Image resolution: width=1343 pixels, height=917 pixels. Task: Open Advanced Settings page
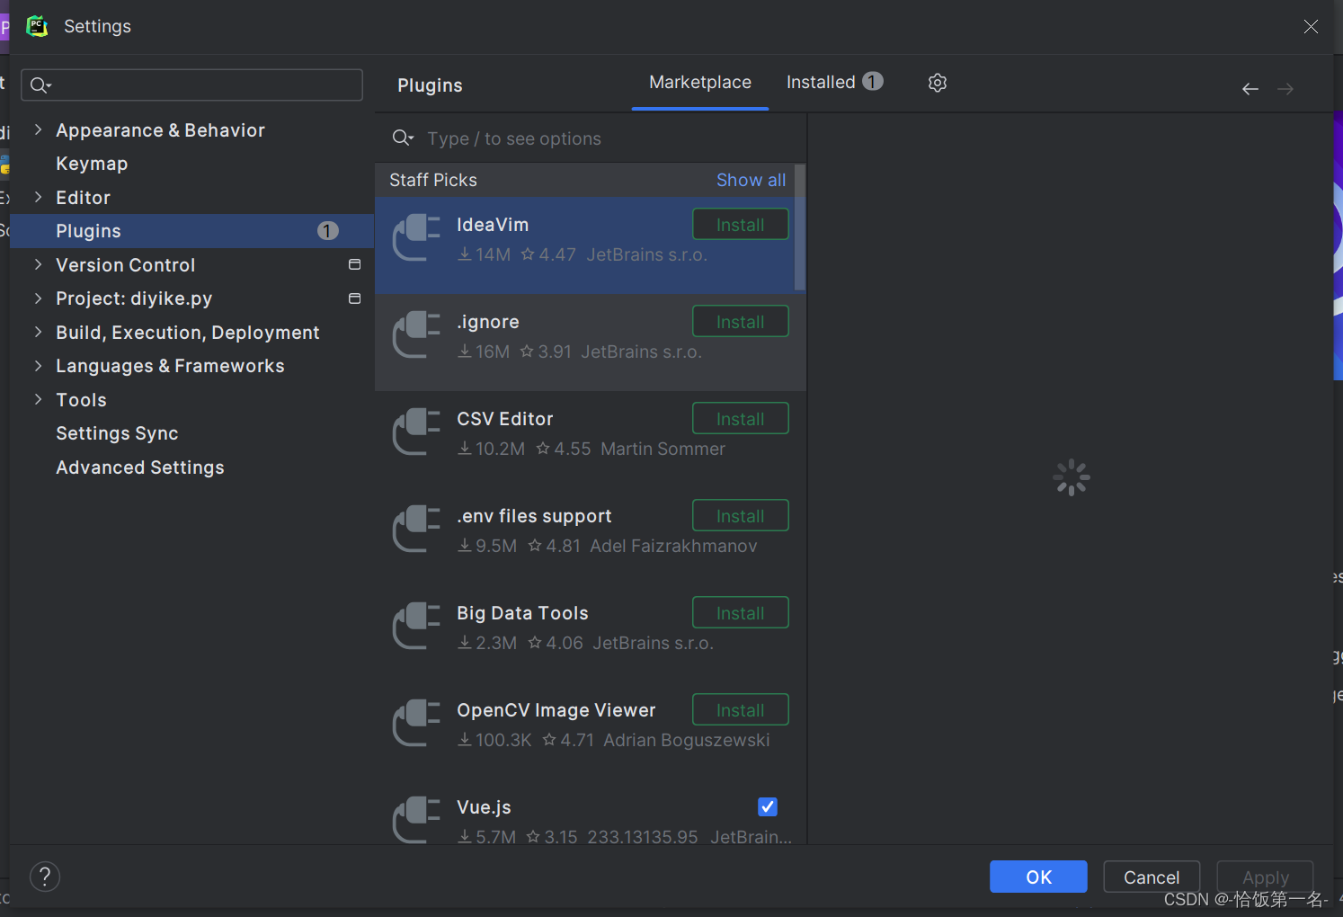coord(140,467)
